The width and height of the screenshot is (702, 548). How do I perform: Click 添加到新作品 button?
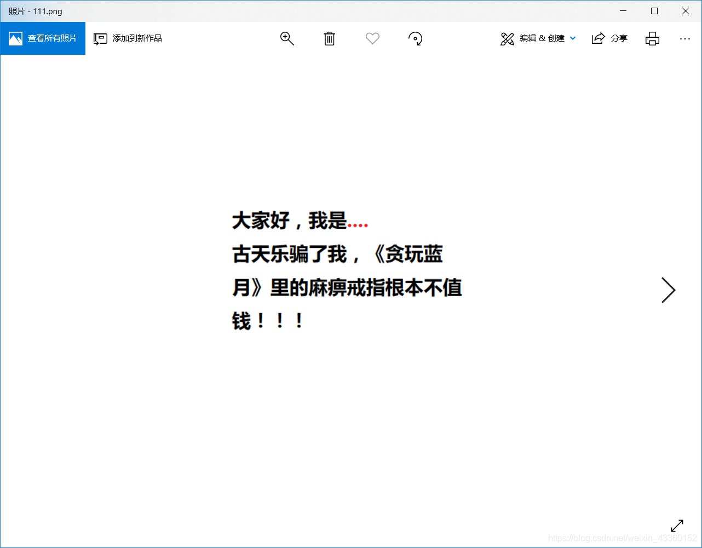pos(128,38)
